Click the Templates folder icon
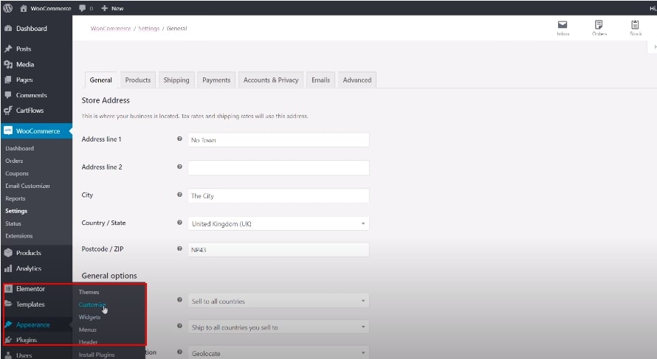657x359 pixels. pos(8,304)
